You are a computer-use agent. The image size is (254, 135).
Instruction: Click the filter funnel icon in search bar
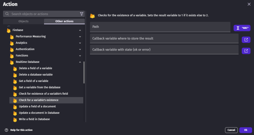(82, 14)
